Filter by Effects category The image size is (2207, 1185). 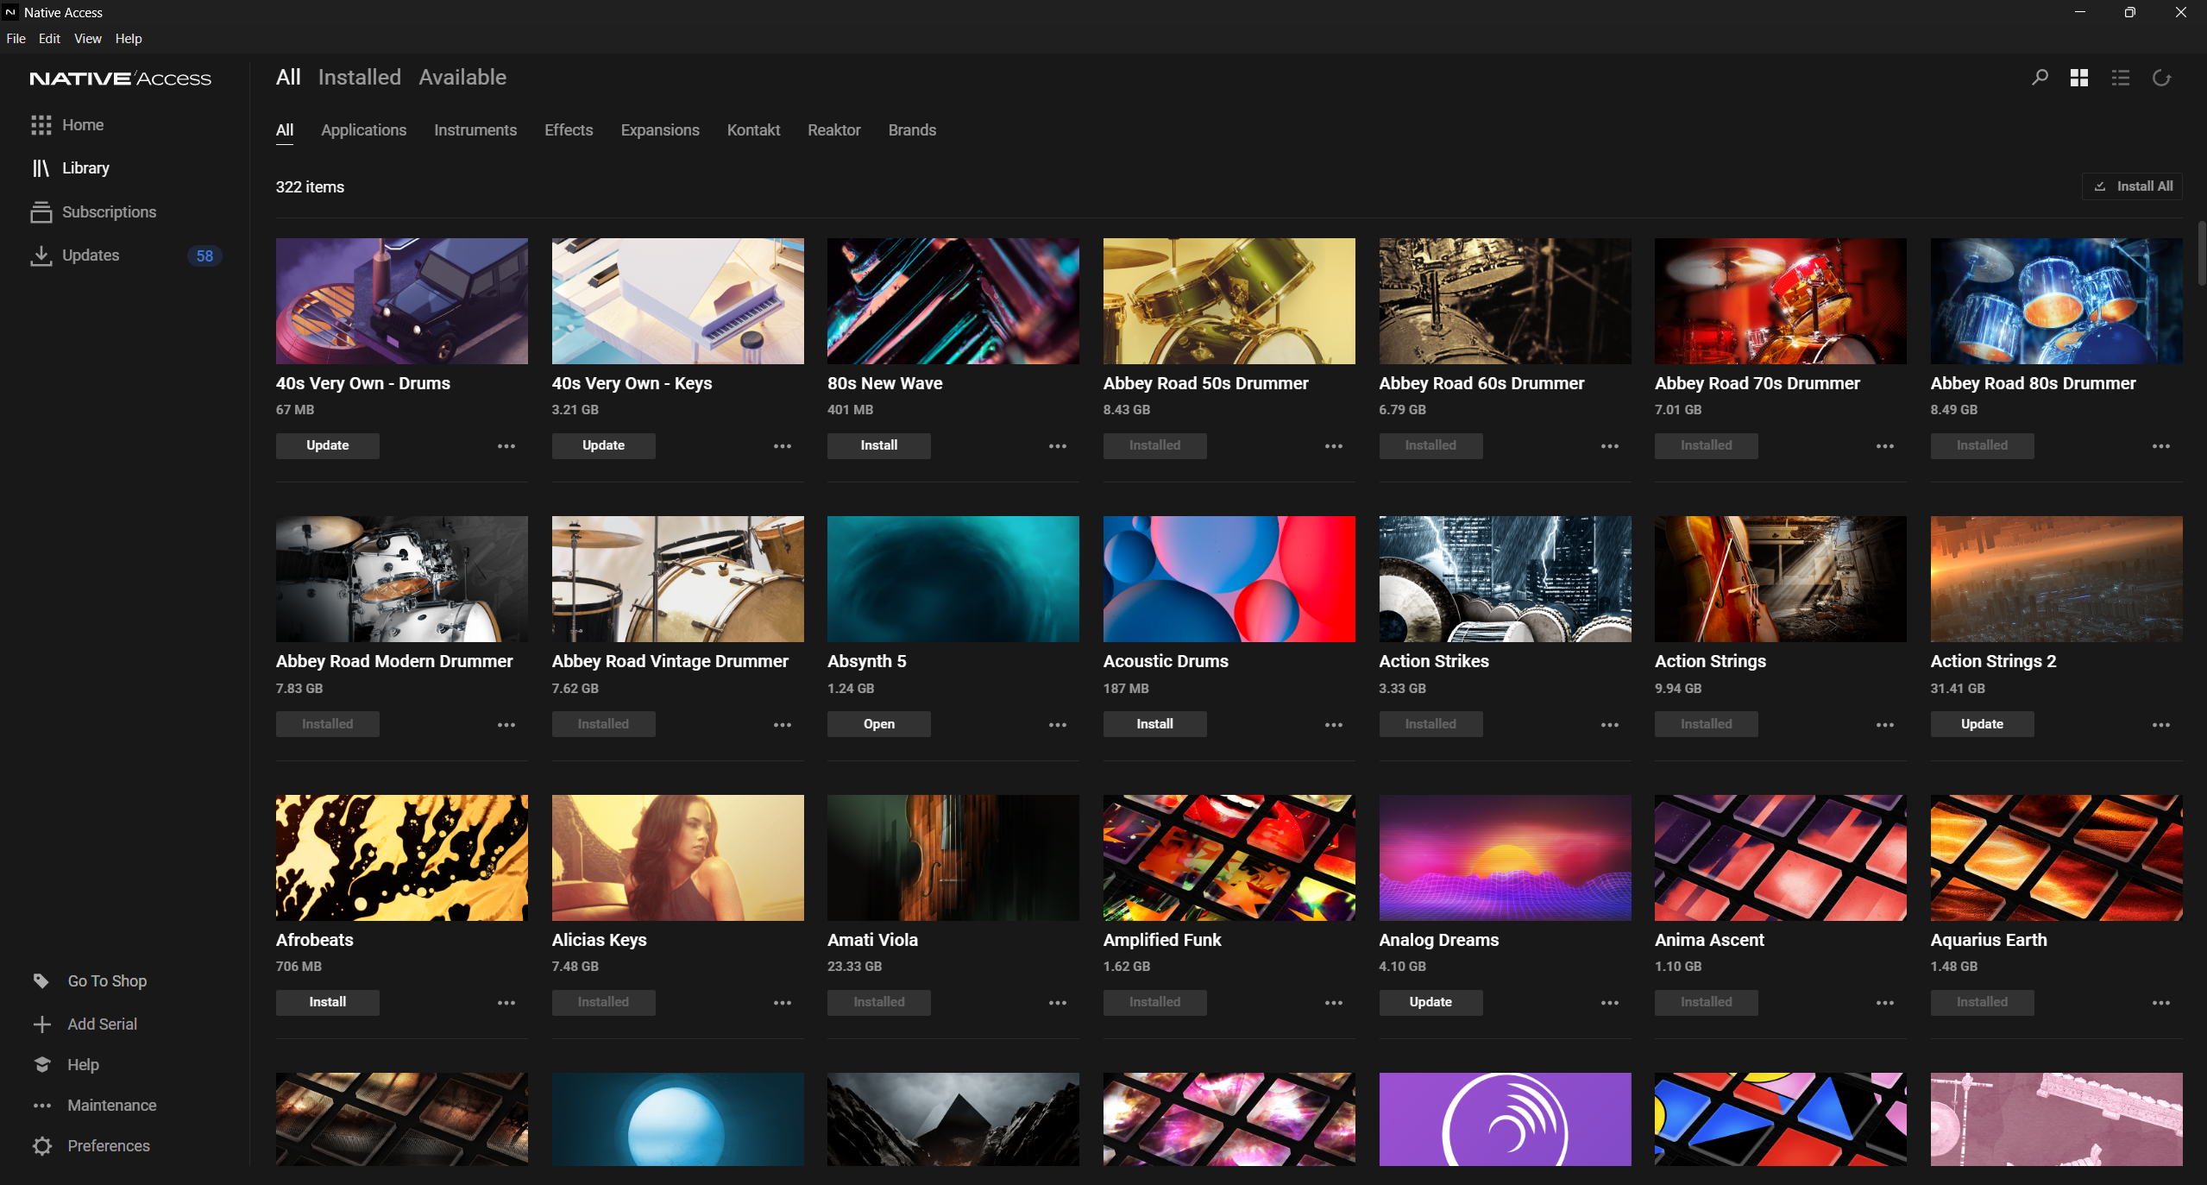pyautogui.click(x=569, y=130)
